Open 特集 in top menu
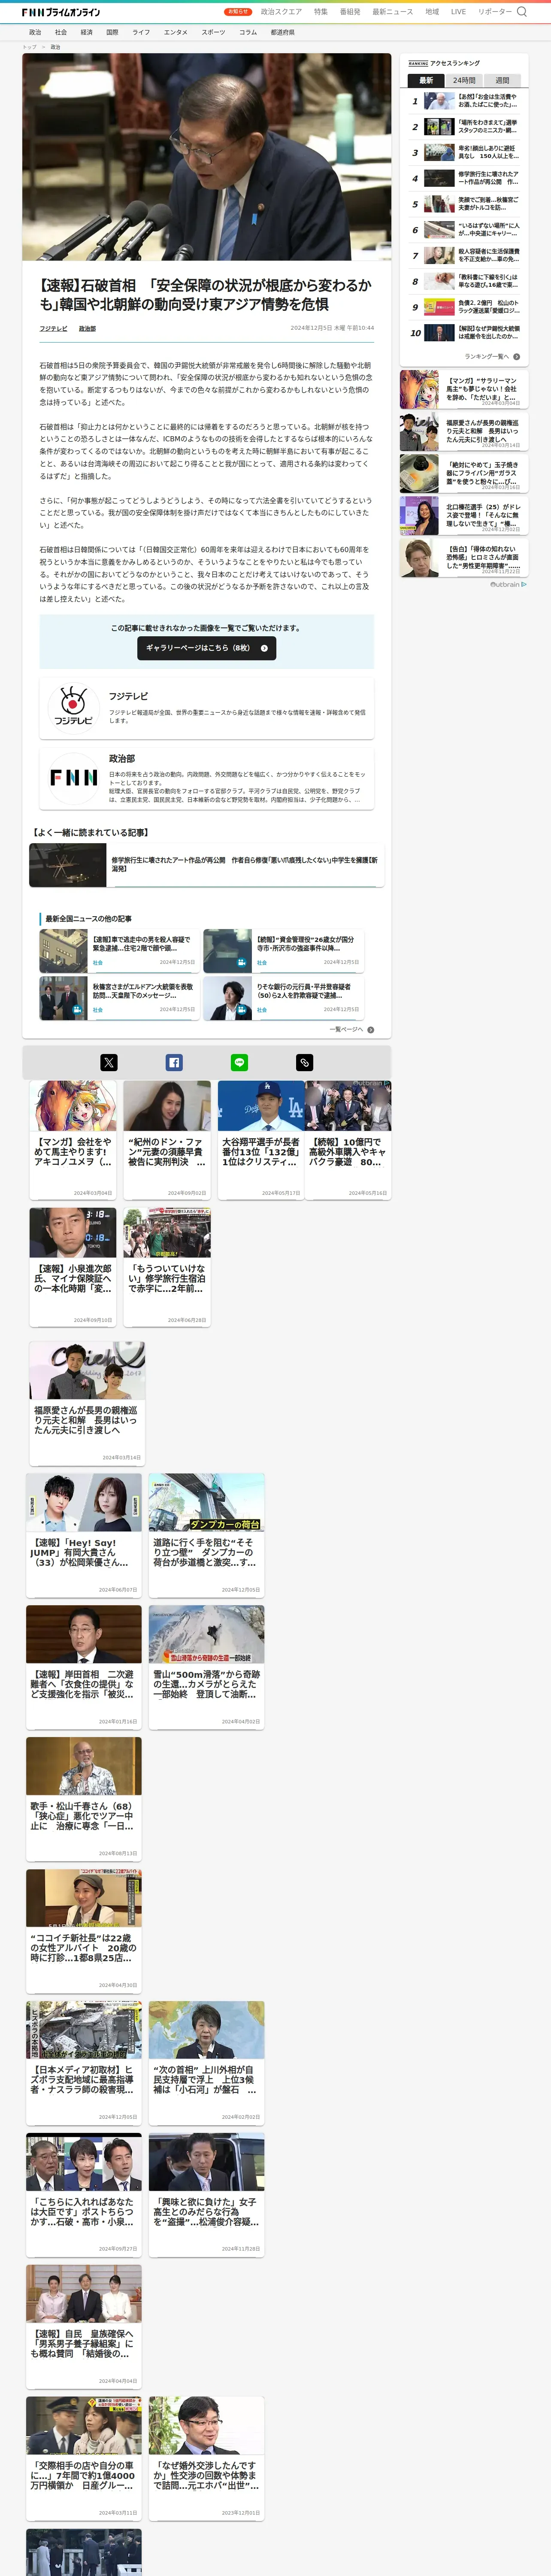Viewport: 551px width, 2576px height. pos(321,12)
